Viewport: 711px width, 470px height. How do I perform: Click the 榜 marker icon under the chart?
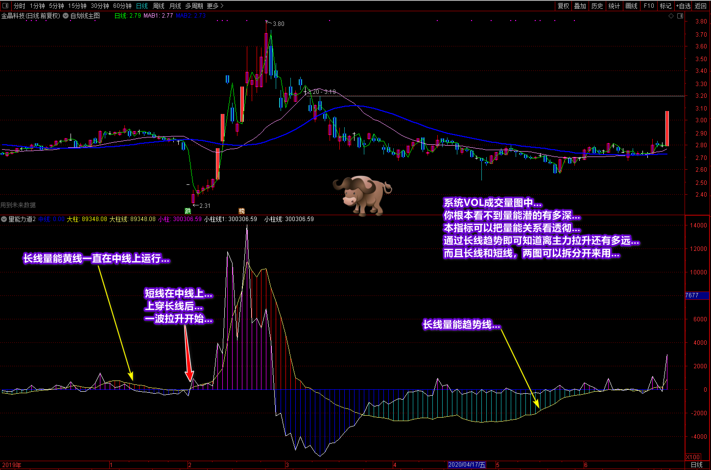click(241, 211)
